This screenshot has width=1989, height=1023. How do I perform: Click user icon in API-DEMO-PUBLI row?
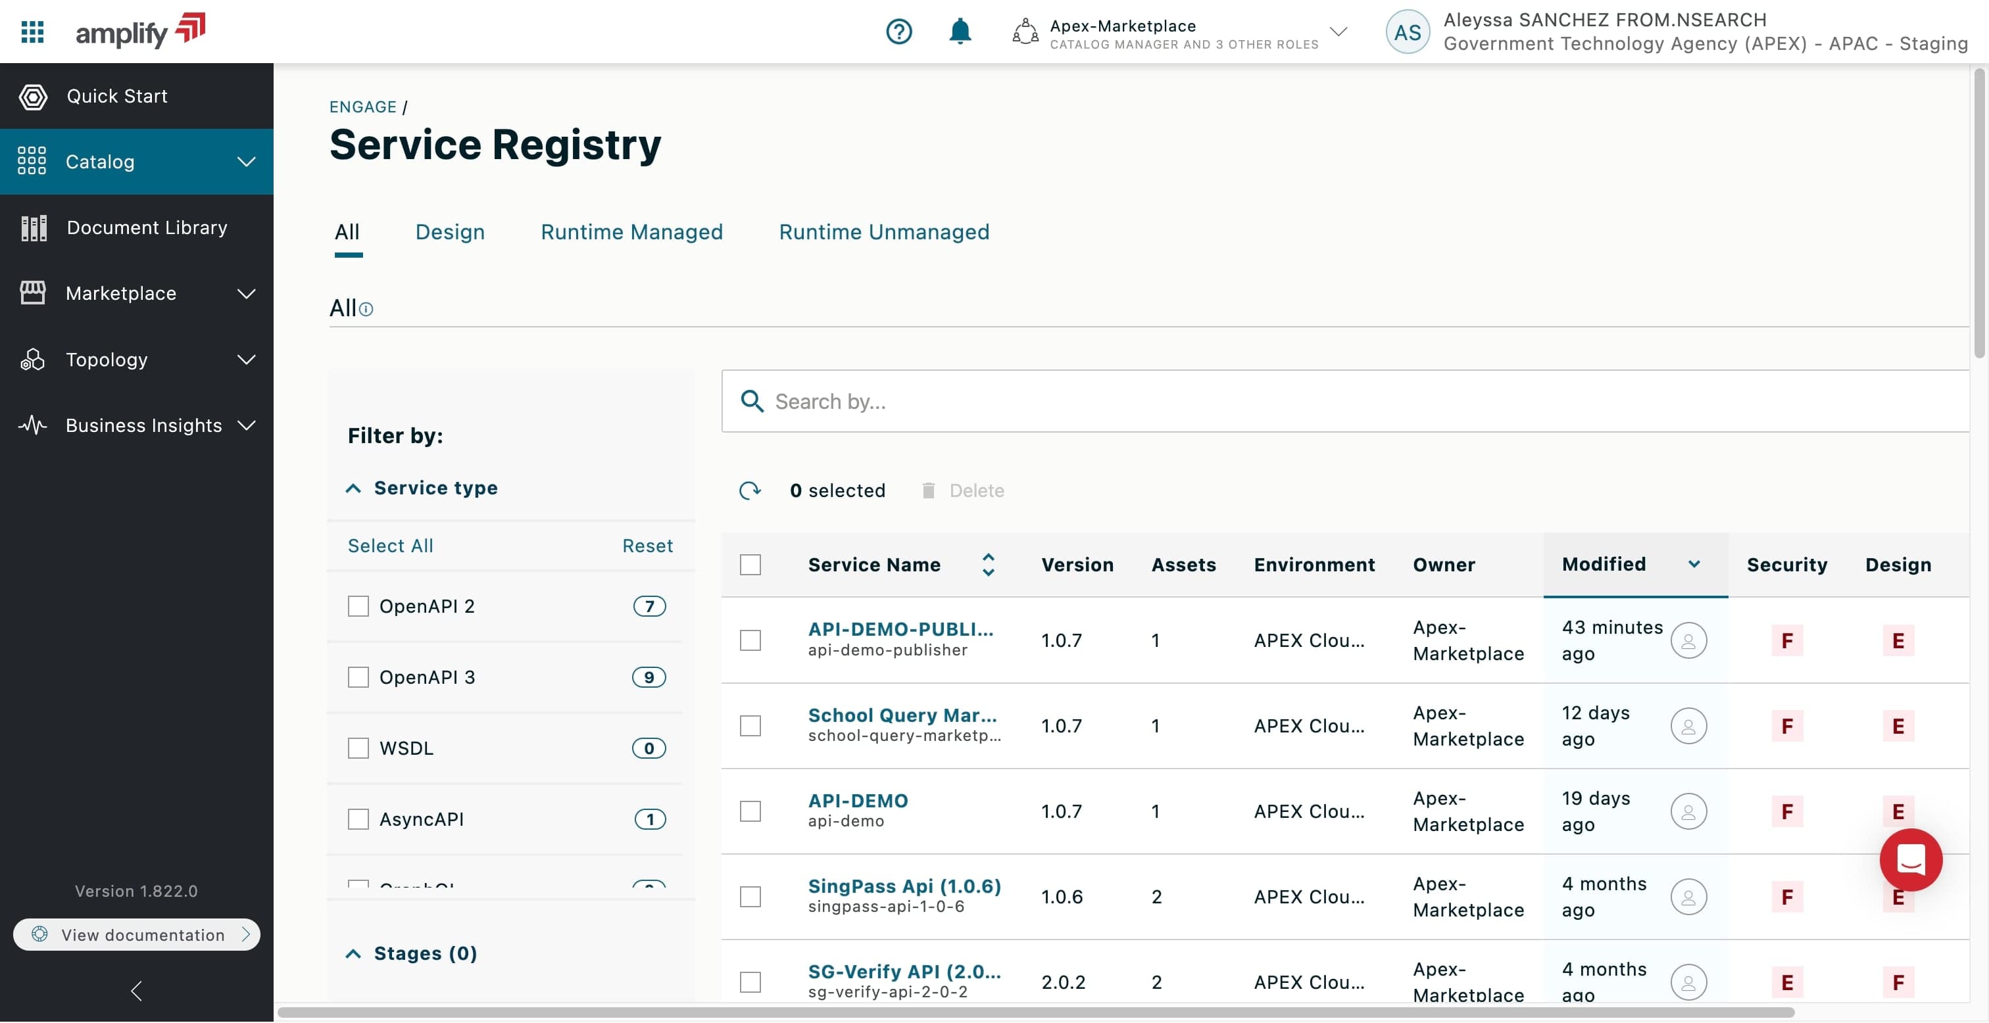click(1688, 641)
